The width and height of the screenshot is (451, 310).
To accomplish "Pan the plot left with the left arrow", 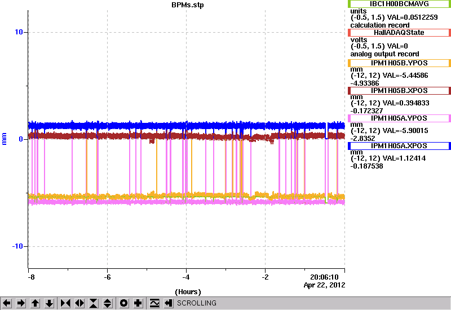I will coord(7,303).
